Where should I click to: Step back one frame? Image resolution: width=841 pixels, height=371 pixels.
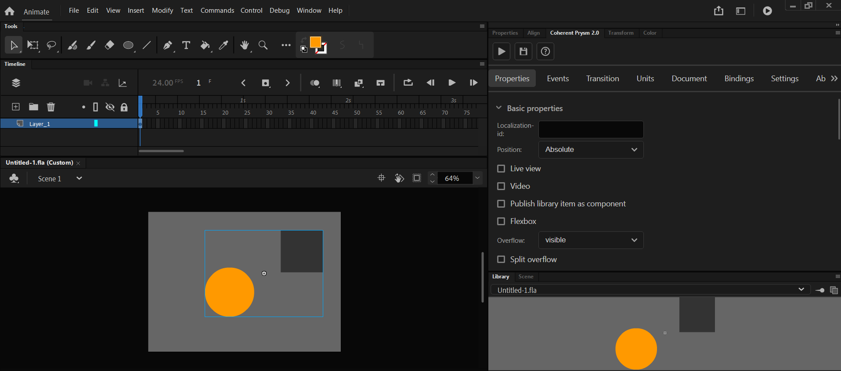point(430,83)
